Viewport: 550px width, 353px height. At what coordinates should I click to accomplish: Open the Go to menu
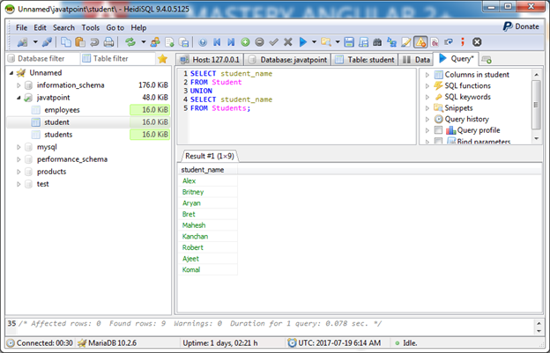[x=115, y=27]
